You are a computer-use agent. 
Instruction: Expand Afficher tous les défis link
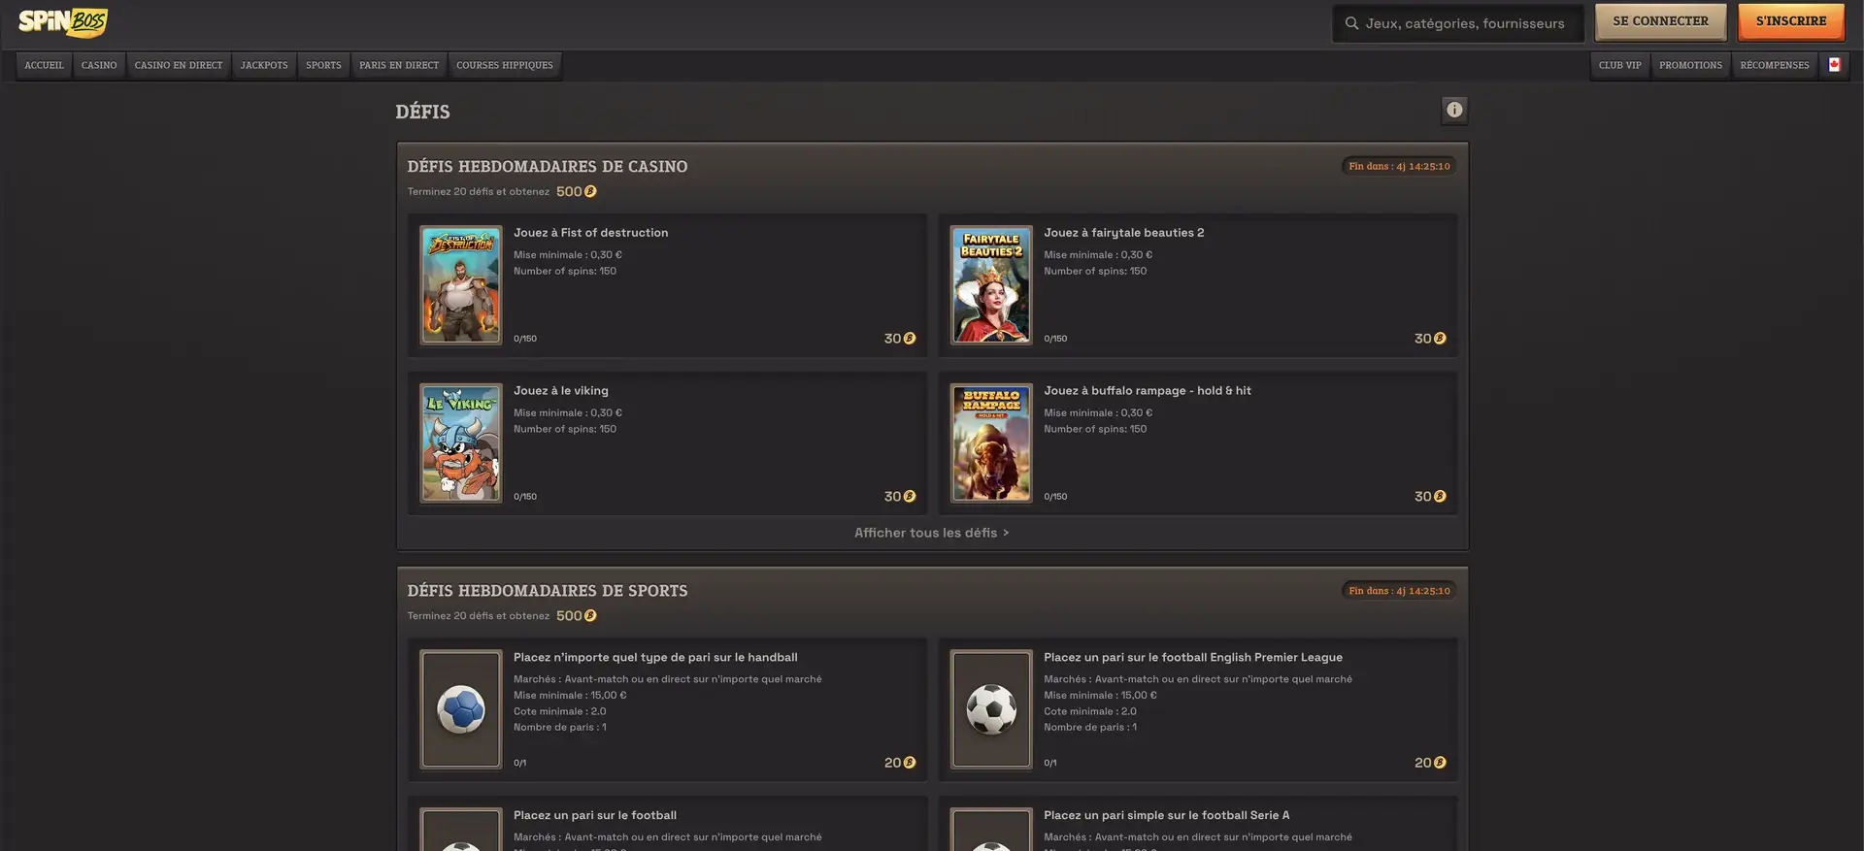point(932,533)
